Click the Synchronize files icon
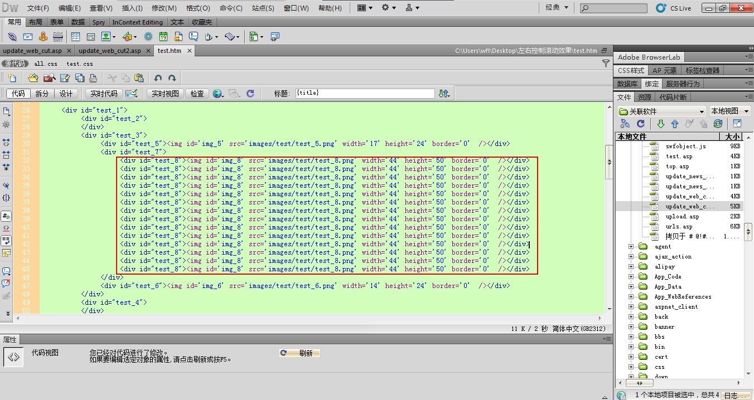 pos(718,124)
